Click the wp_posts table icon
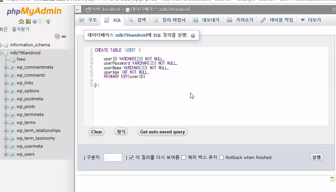Screen dimensions: 336x192 click(12, 107)
